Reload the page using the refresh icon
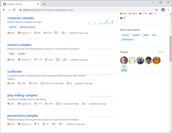Image resolution: width=172 pixels, height=133 pixels. pyautogui.click(x=14, y=10)
